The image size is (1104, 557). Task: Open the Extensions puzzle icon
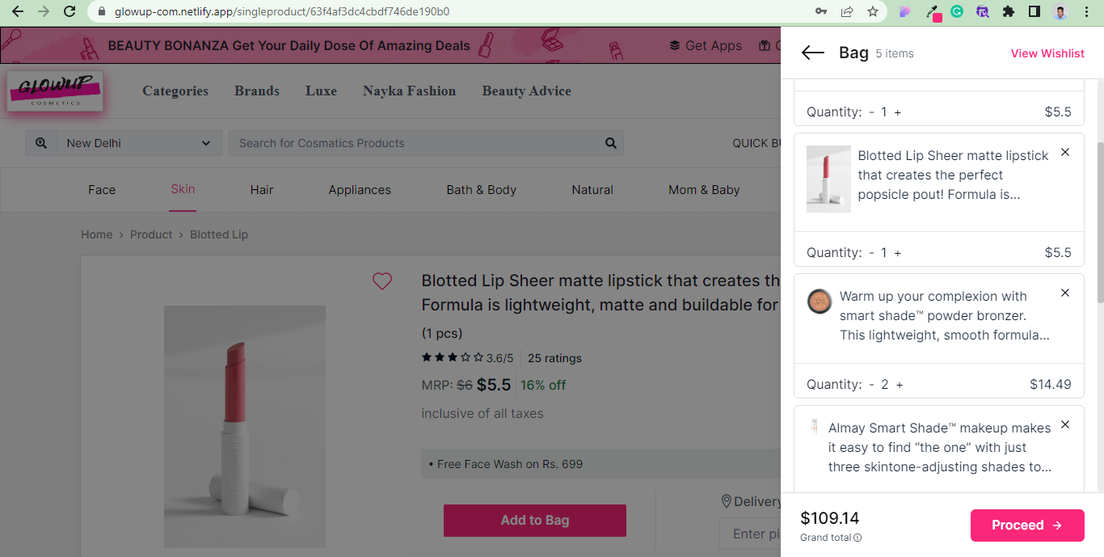(x=1008, y=11)
